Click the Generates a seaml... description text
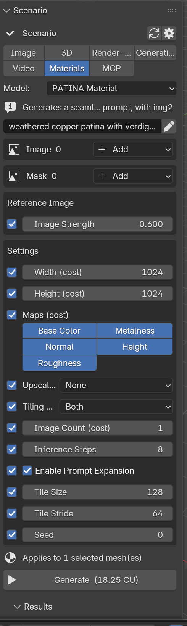Viewport: 187px width, 626px height. pyautogui.click(x=97, y=107)
